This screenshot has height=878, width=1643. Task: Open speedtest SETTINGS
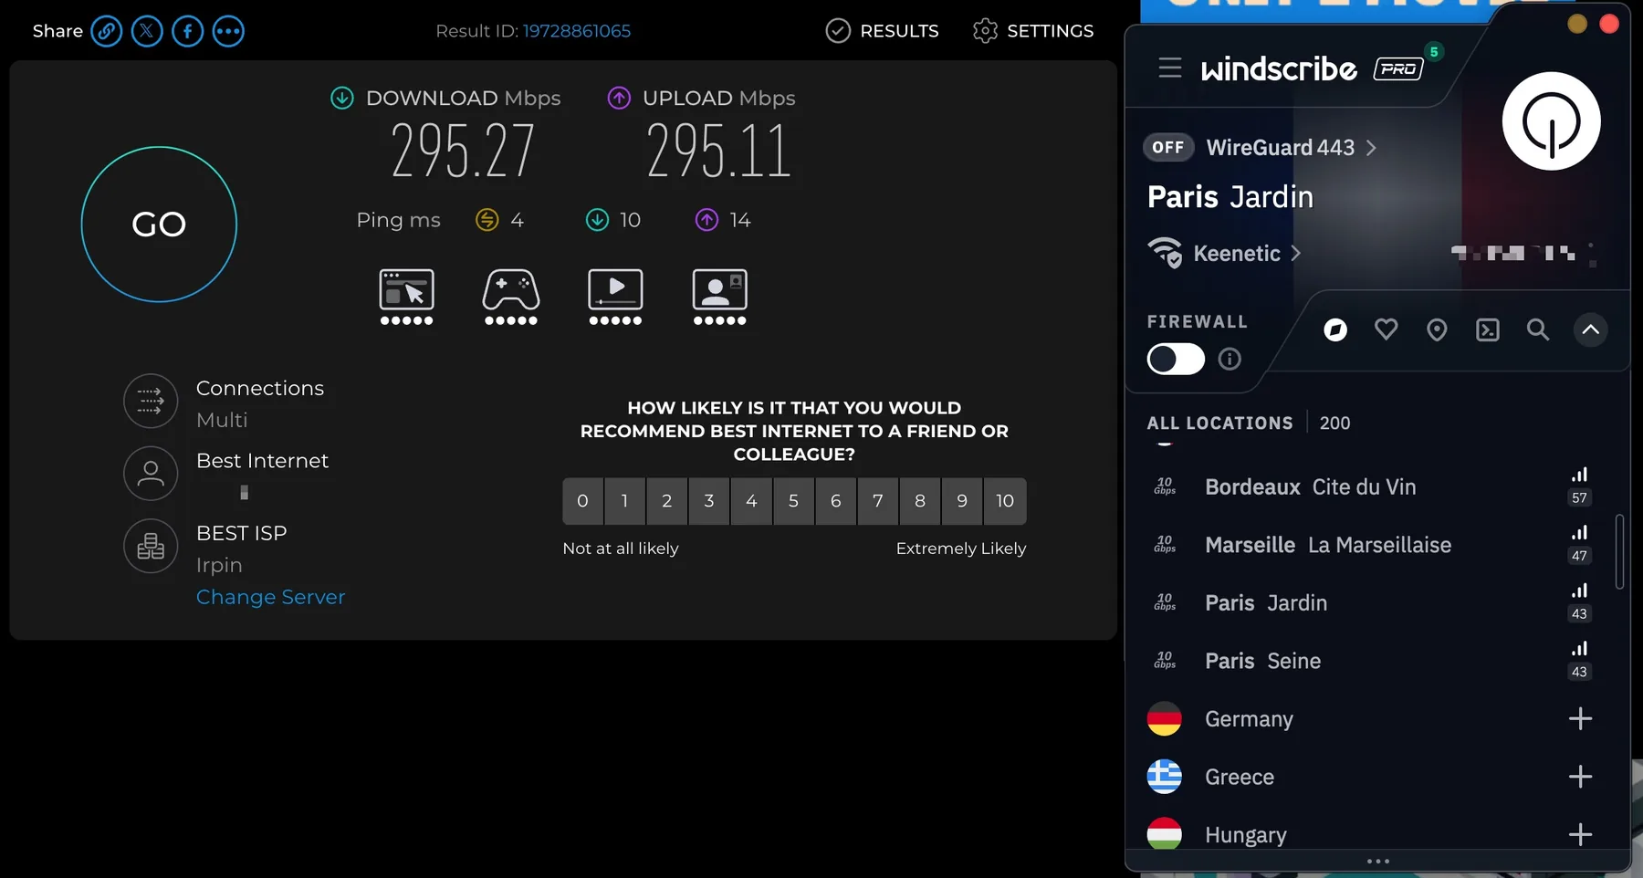[x=1033, y=31]
